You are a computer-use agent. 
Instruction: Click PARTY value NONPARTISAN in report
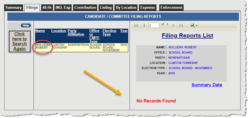pos(179,58)
